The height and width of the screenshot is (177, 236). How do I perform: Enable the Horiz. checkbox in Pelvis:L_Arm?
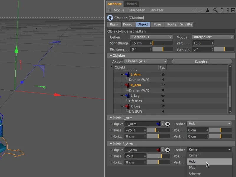111,136
